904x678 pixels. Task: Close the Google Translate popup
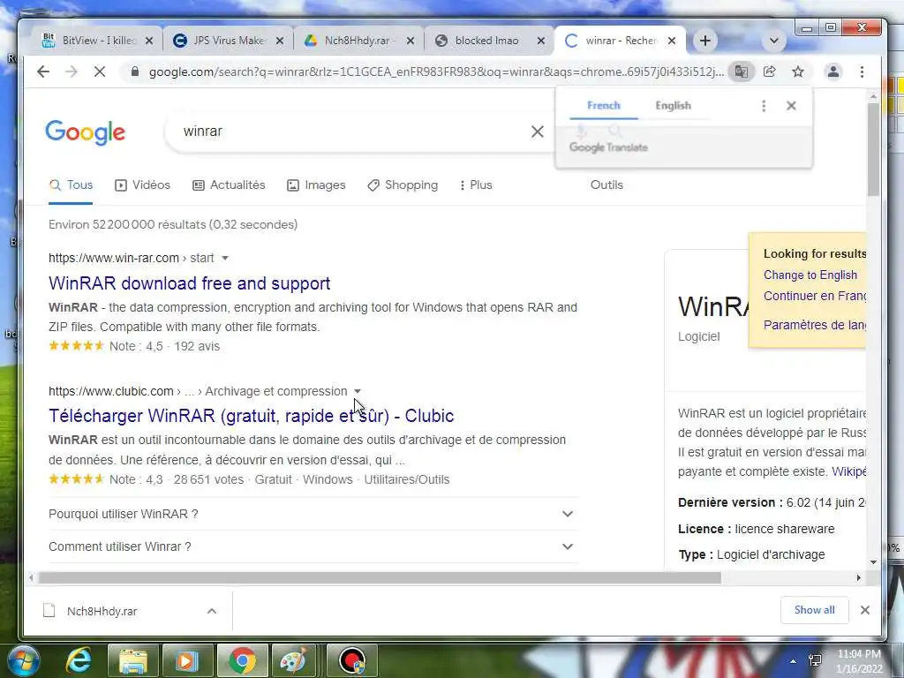point(791,106)
